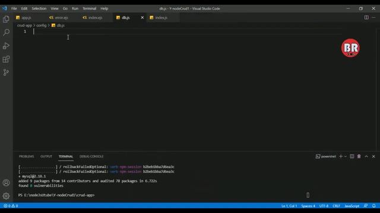Click db.js in the breadcrumb
Image resolution: width=380 pixels, height=213 pixels.
(x=58, y=25)
